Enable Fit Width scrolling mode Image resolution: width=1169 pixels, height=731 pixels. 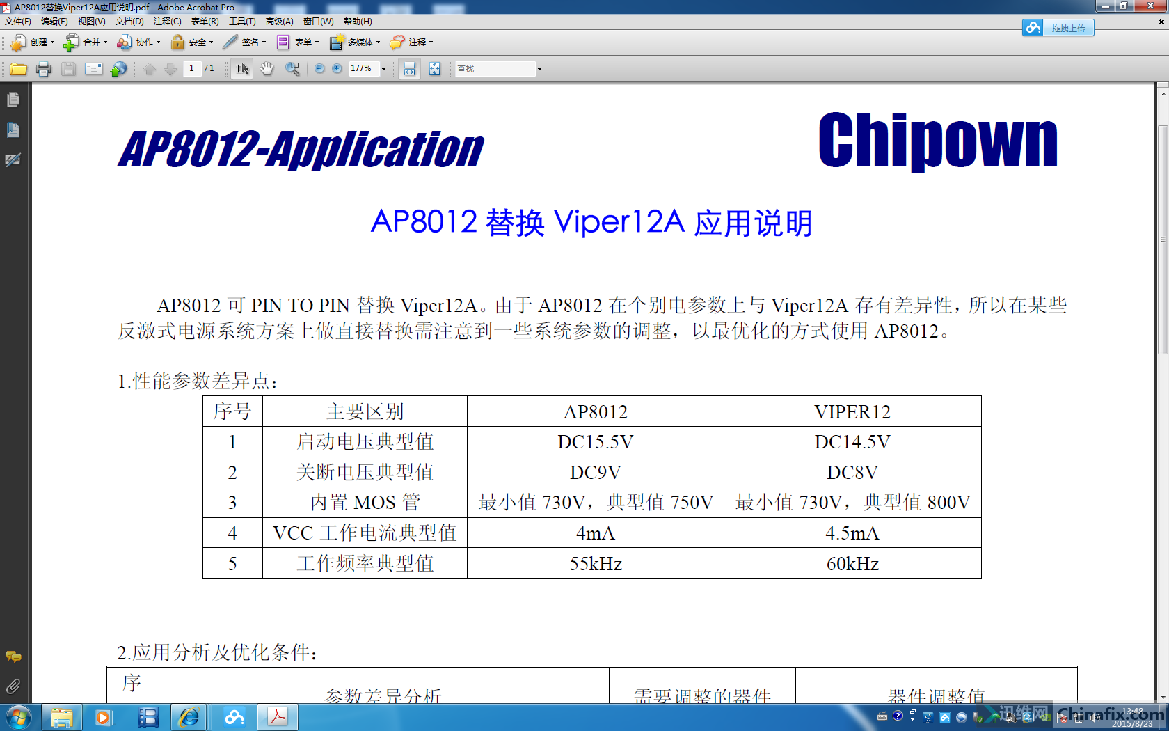[x=409, y=69]
